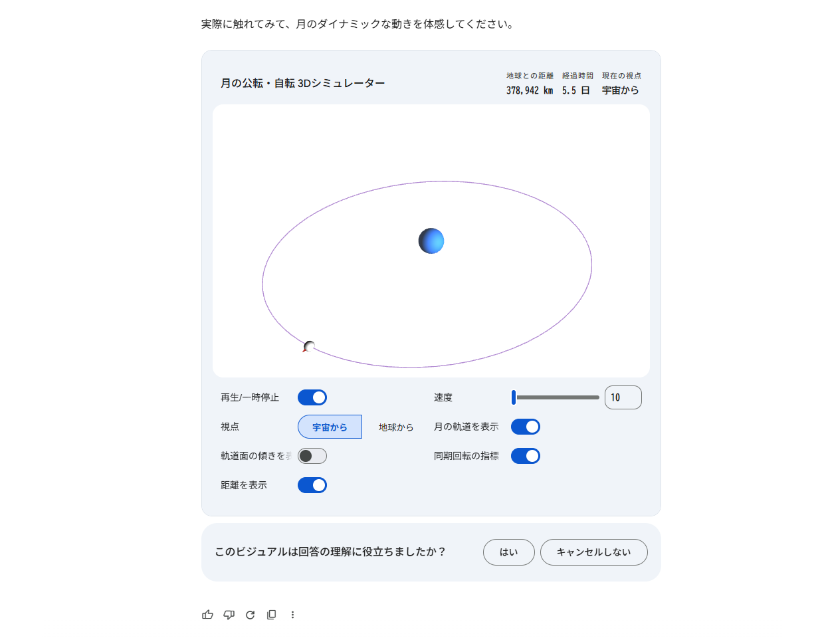Disable the 同期回転の指標 toggle
The image size is (824, 638).
tap(525, 456)
